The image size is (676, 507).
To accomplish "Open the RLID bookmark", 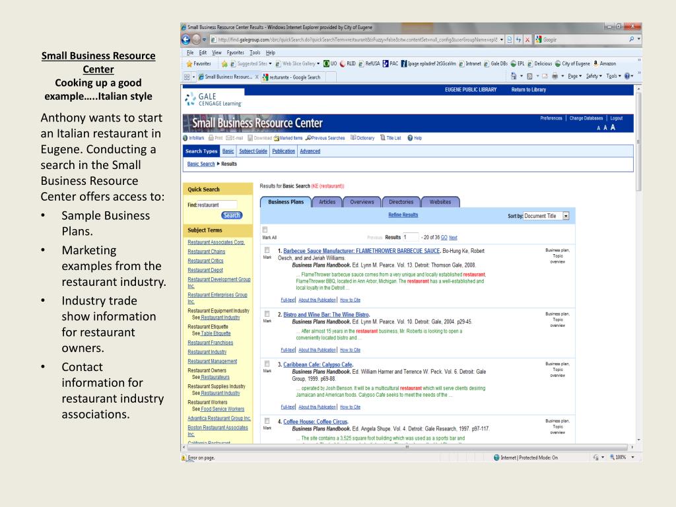I will [348, 64].
